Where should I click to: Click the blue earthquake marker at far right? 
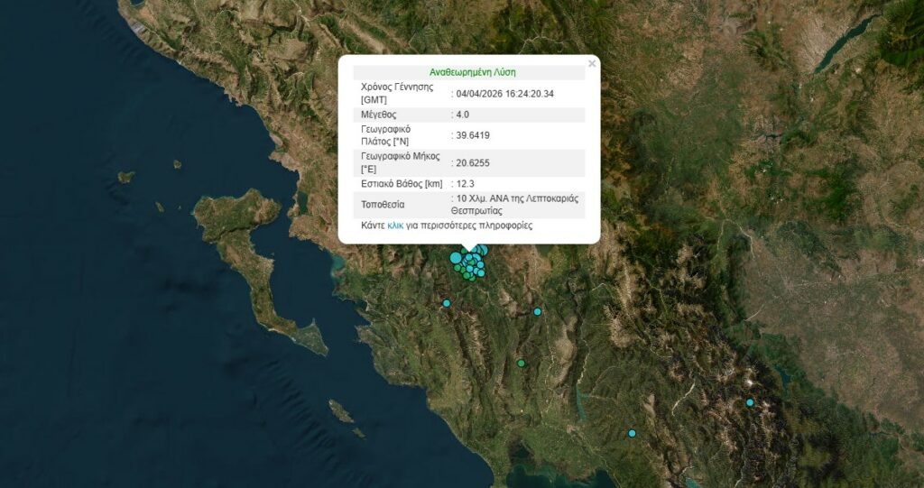[750, 402]
